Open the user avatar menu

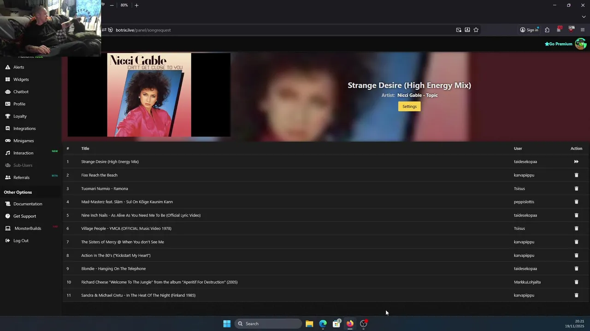click(x=580, y=44)
